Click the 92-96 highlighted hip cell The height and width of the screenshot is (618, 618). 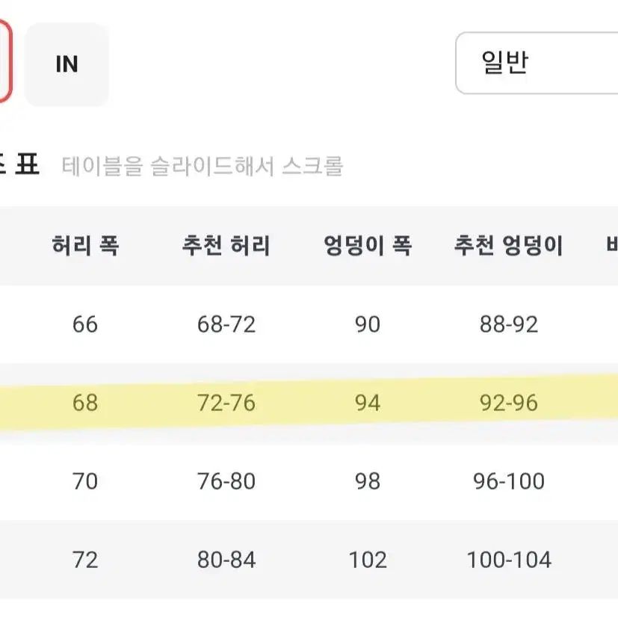[508, 403]
